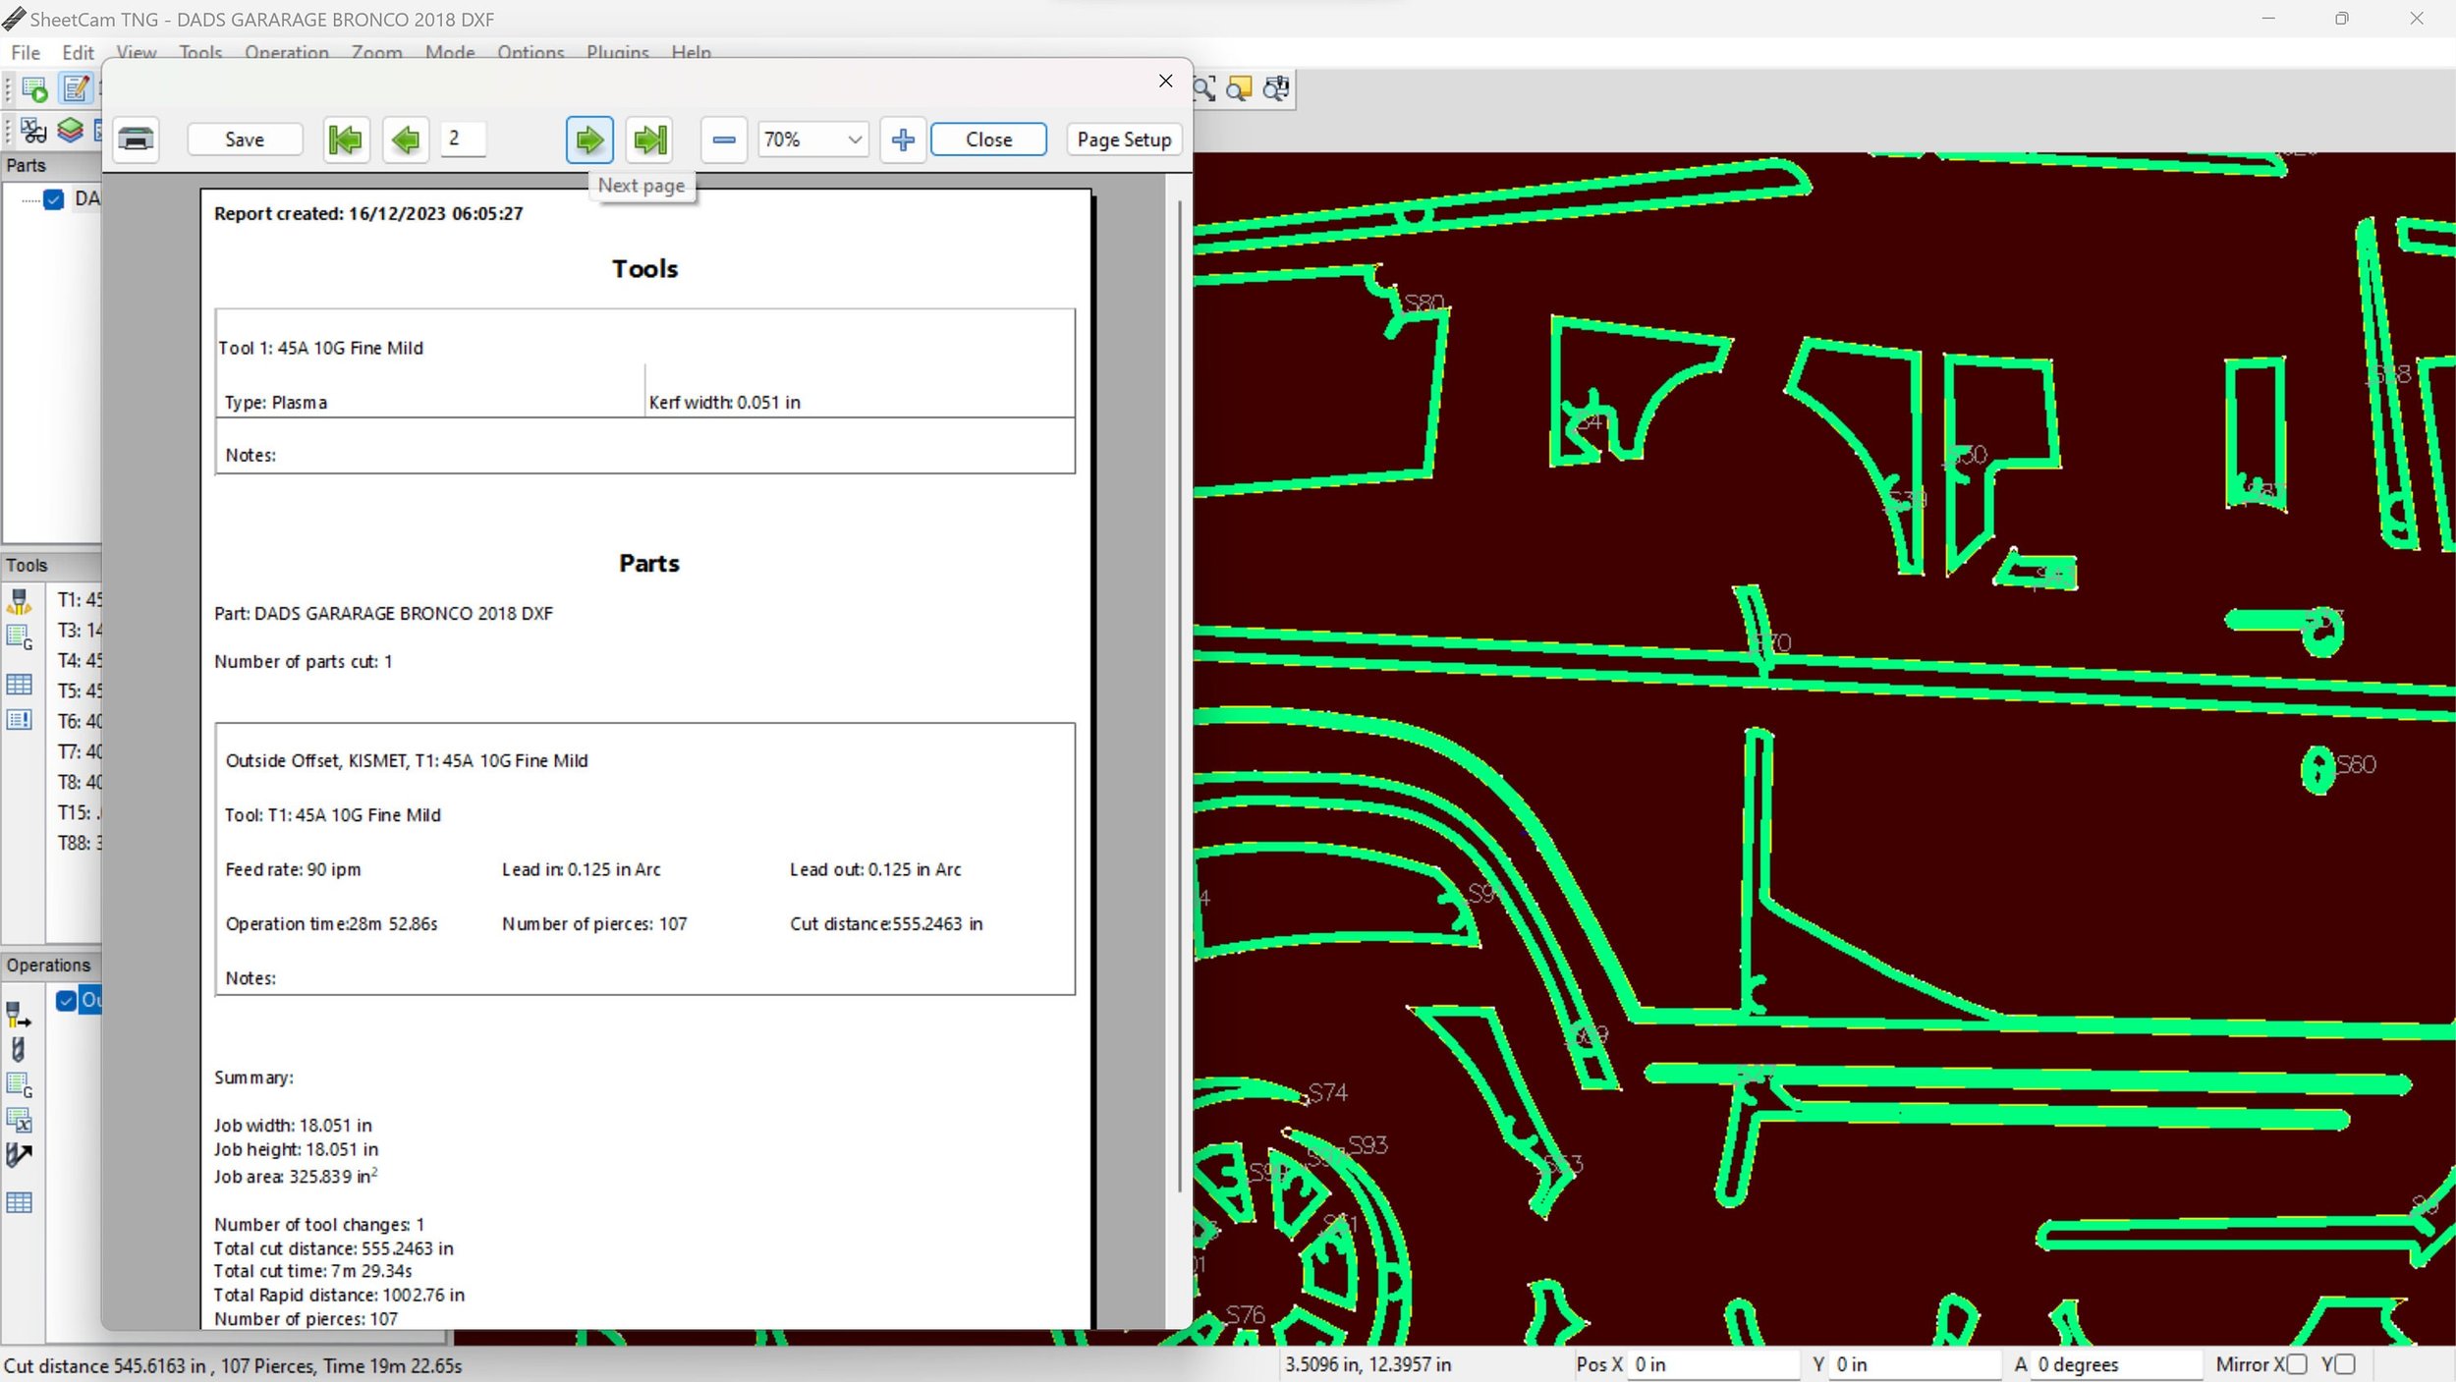
Task: Select tool T8 in Tools list
Action: pos(79,782)
